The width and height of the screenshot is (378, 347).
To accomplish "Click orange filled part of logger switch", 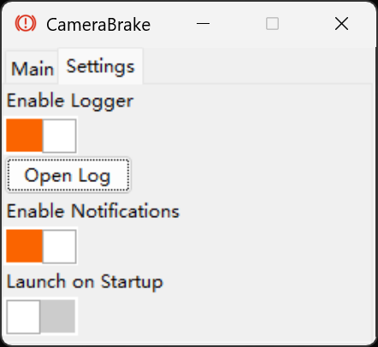I will (x=24, y=136).
